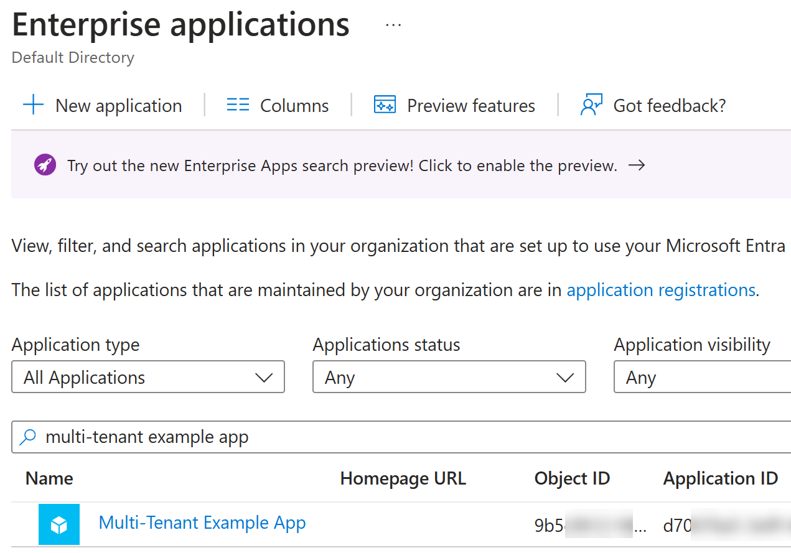Click the Object ID cell starting with 9b5

[x=591, y=526]
